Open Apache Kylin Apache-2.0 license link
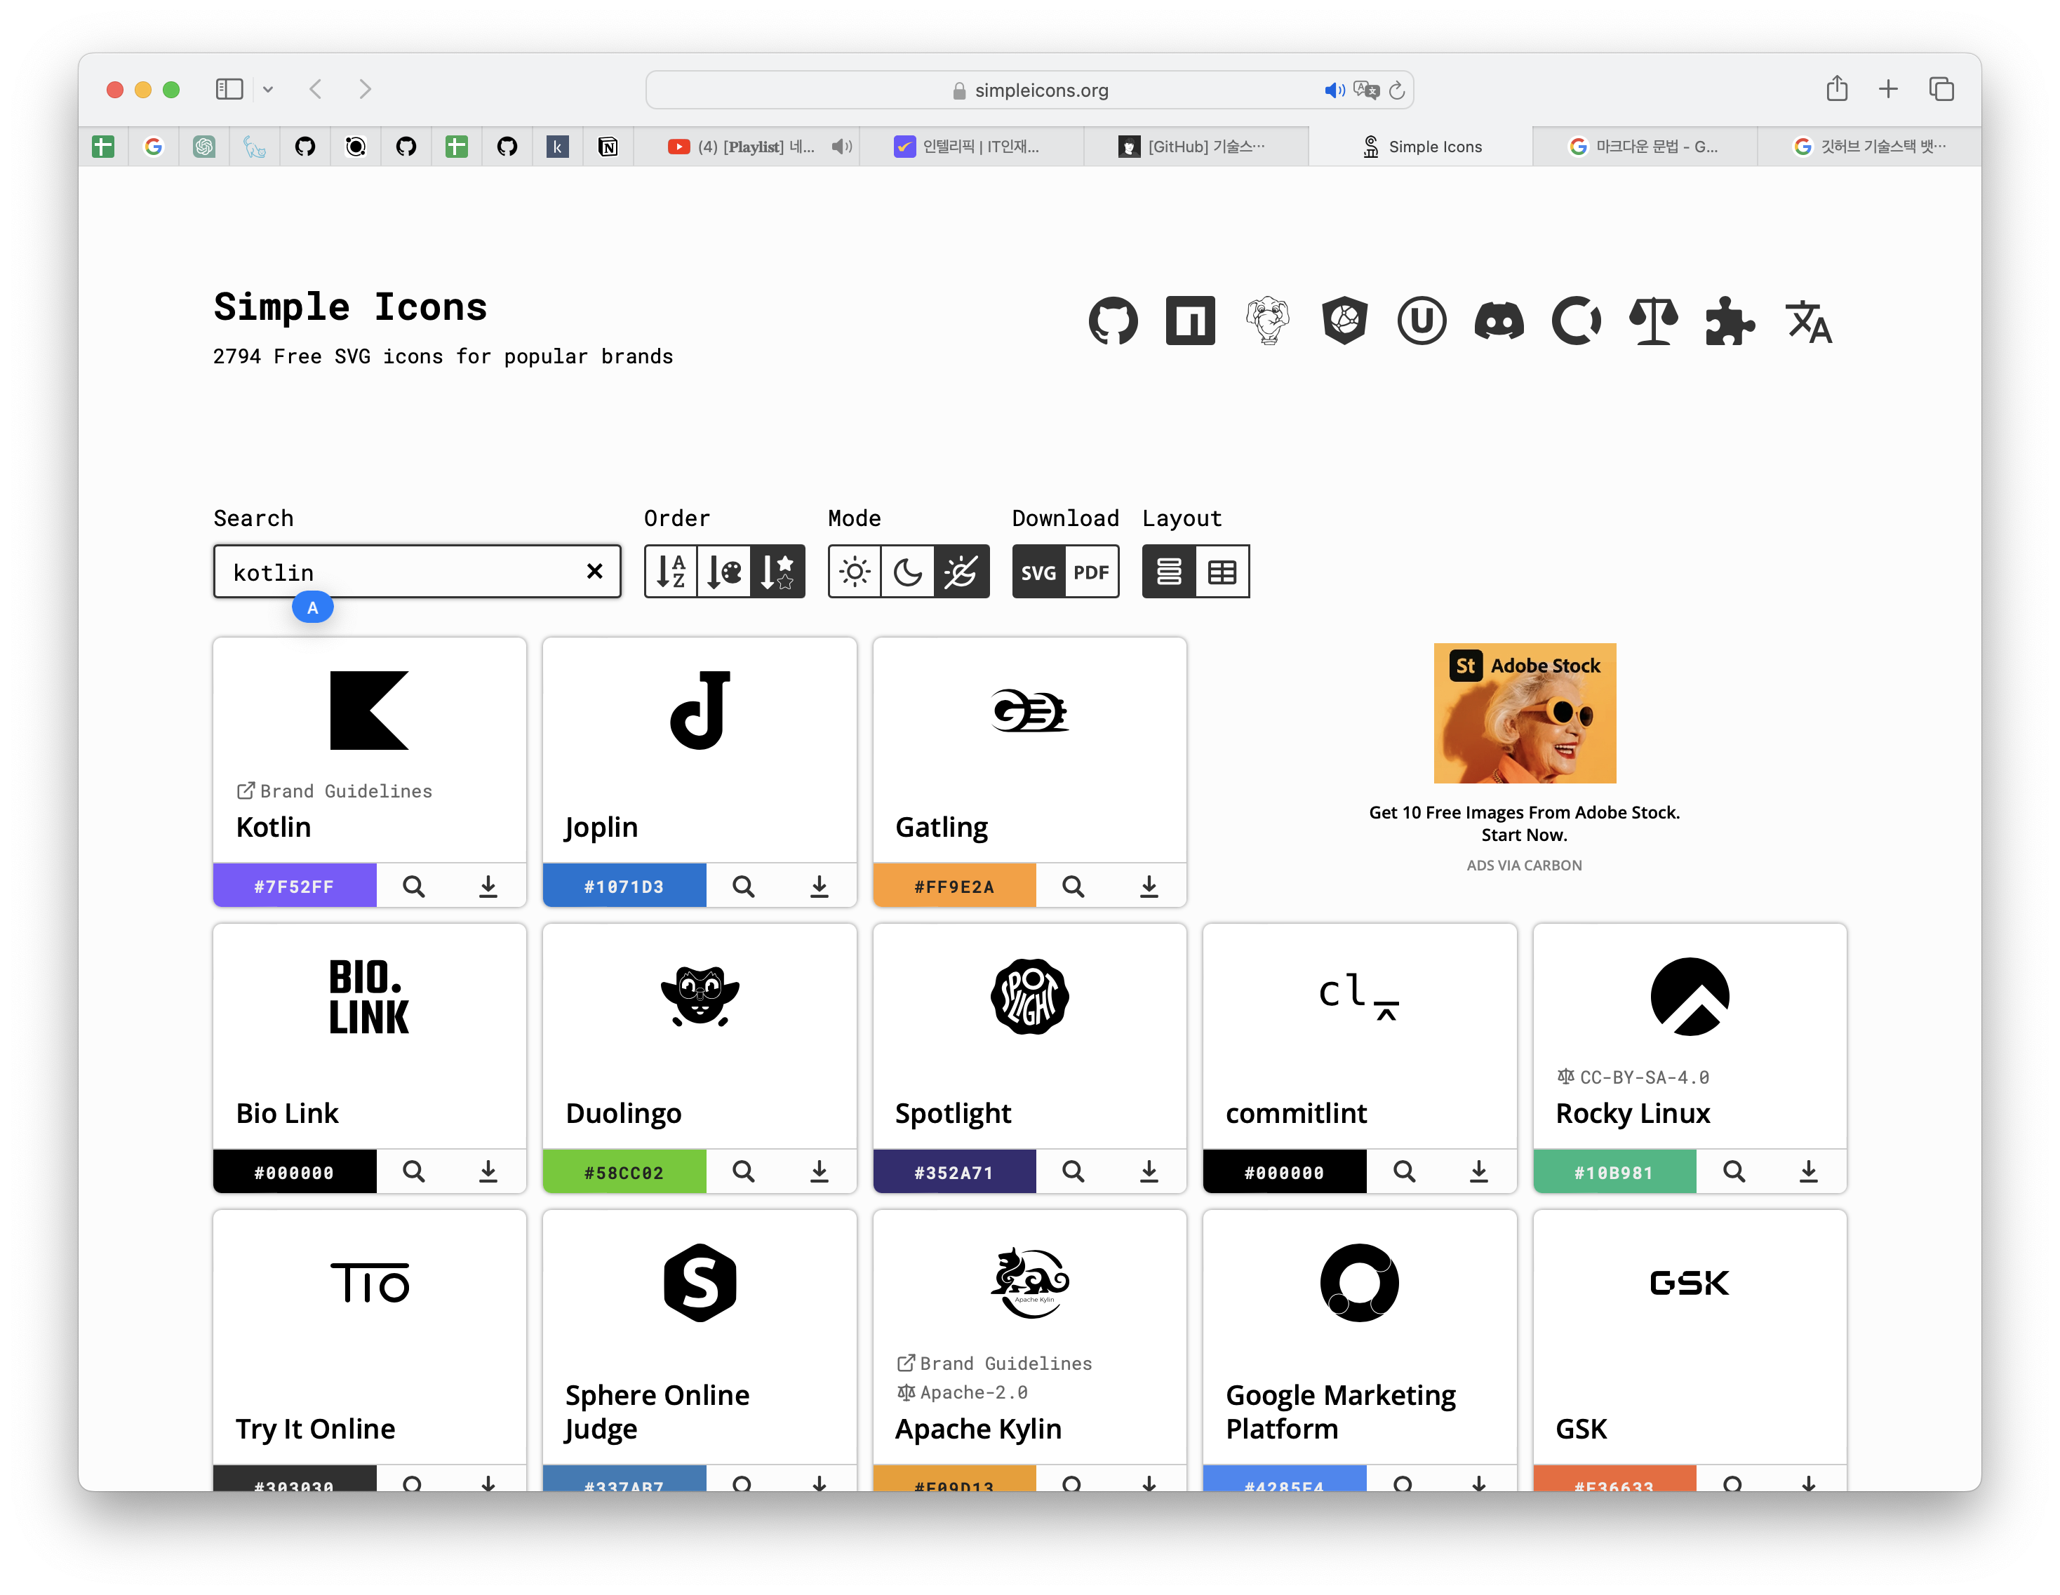2060x1595 pixels. point(962,1392)
